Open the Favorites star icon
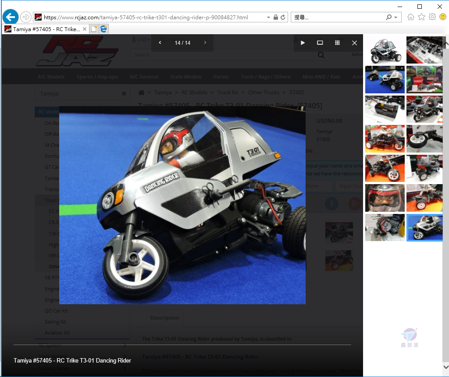 [421, 17]
